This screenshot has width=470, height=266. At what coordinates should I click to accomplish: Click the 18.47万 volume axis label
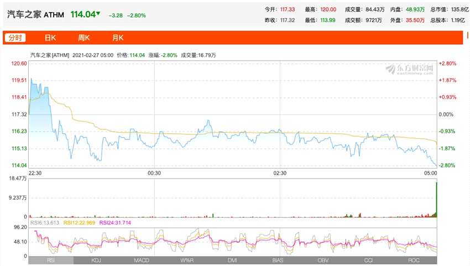[18, 179]
